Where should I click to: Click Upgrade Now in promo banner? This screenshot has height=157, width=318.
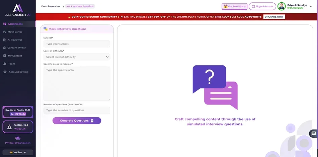click(274, 17)
